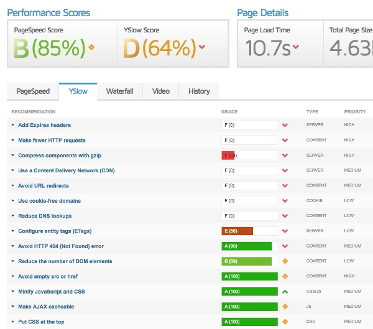Open the Reduce DNS lookups recommendation
Viewport: 373px width, 329px height.
[x=45, y=216]
